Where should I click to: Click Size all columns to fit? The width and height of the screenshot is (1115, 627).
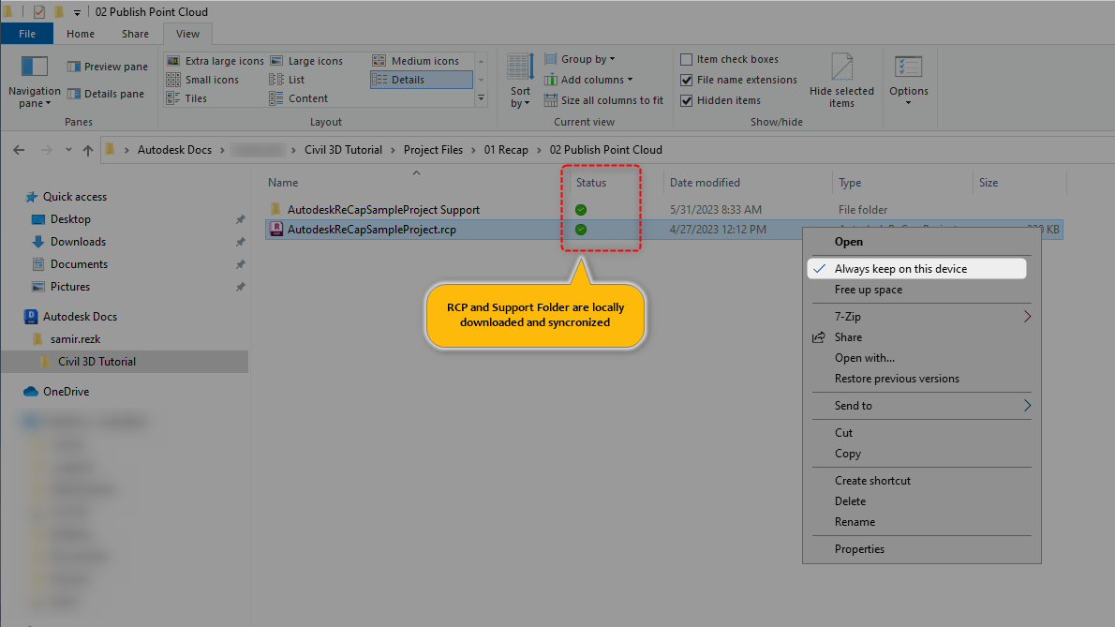click(x=605, y=100)
